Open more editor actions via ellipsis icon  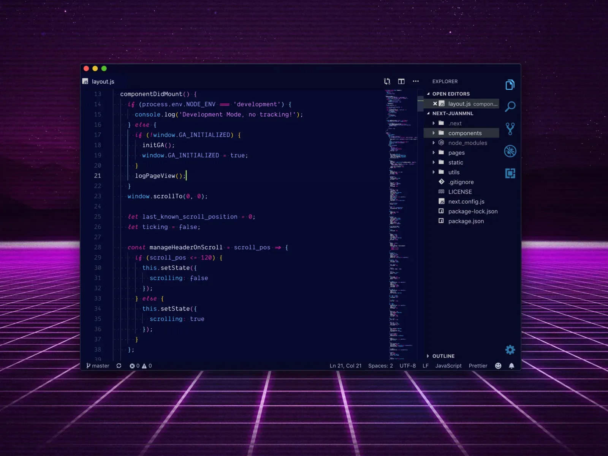pos(416,81)
